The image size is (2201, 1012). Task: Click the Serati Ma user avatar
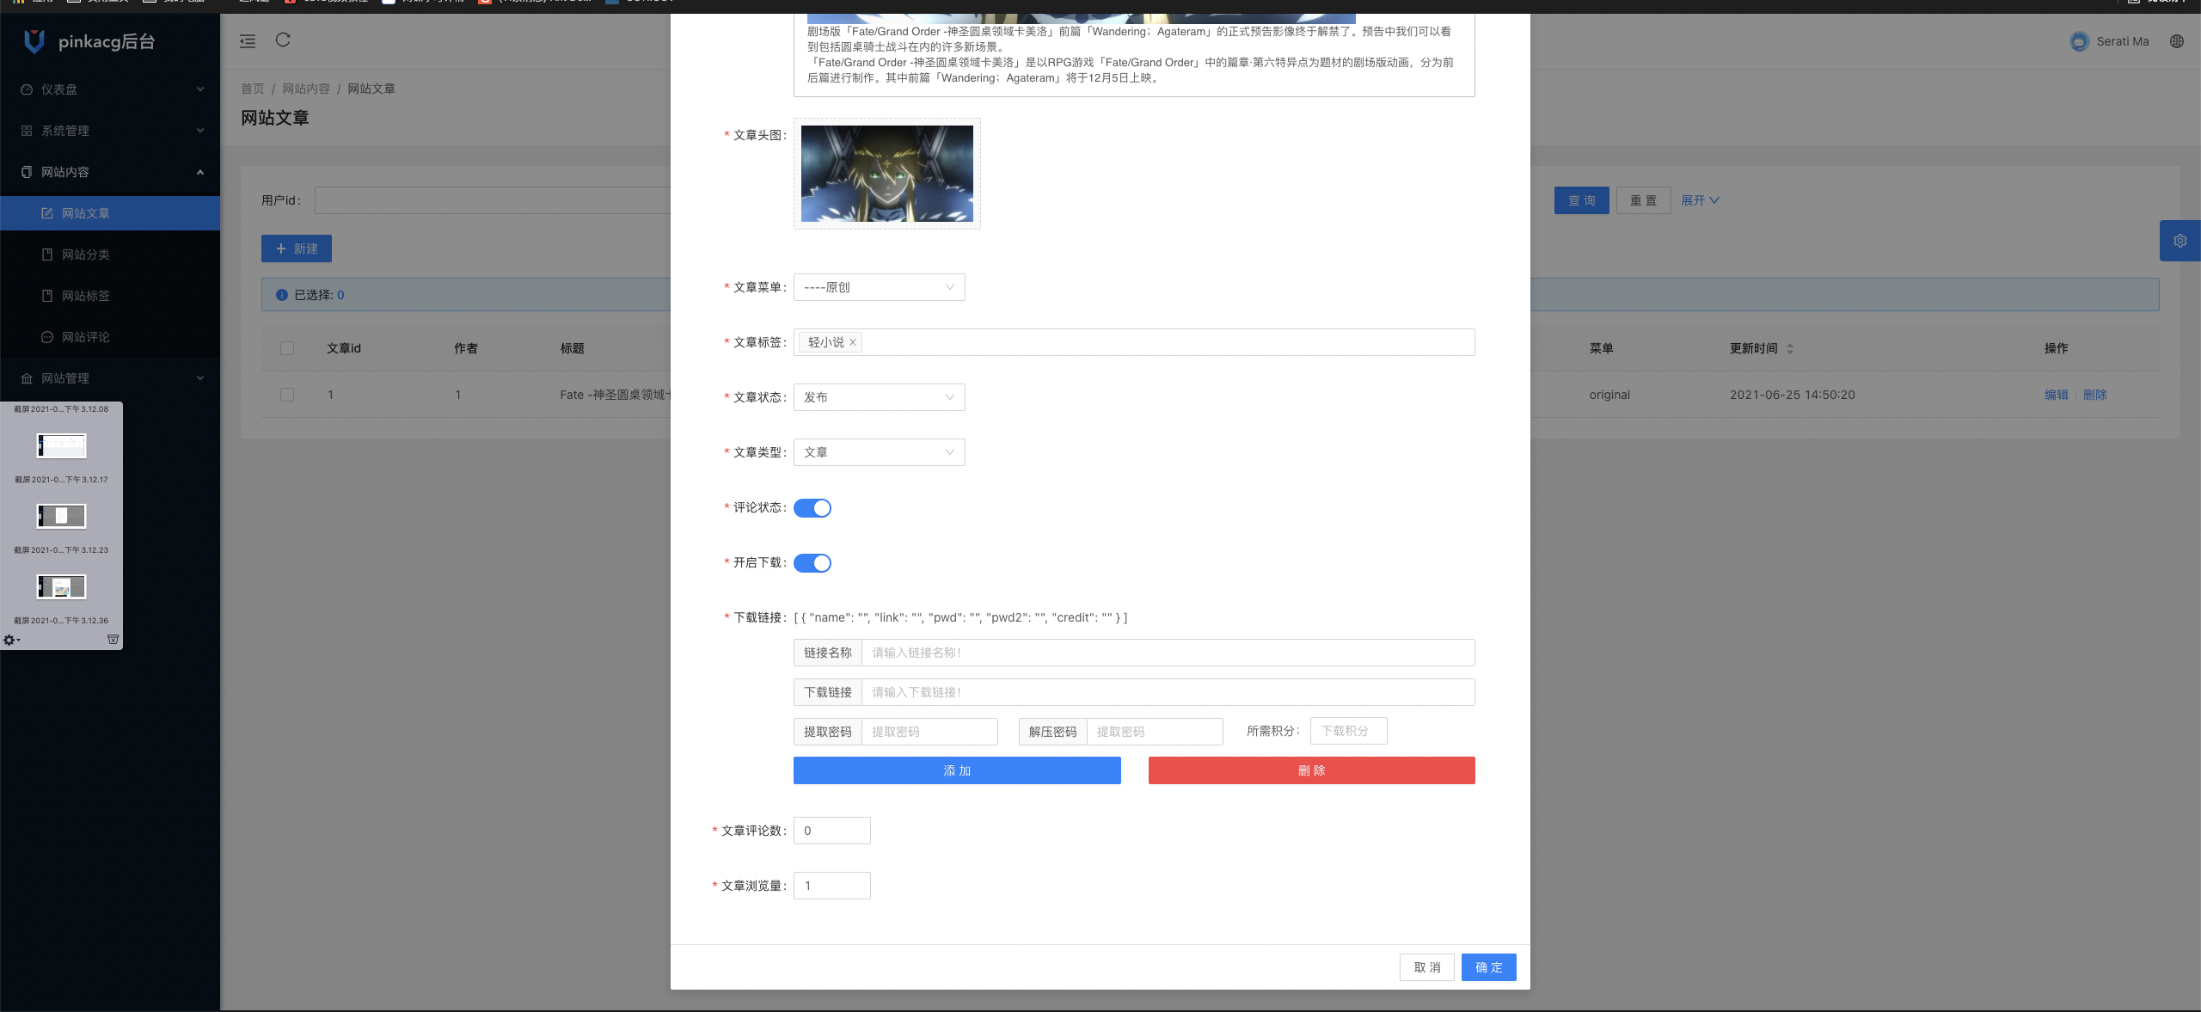(2079, 41)
